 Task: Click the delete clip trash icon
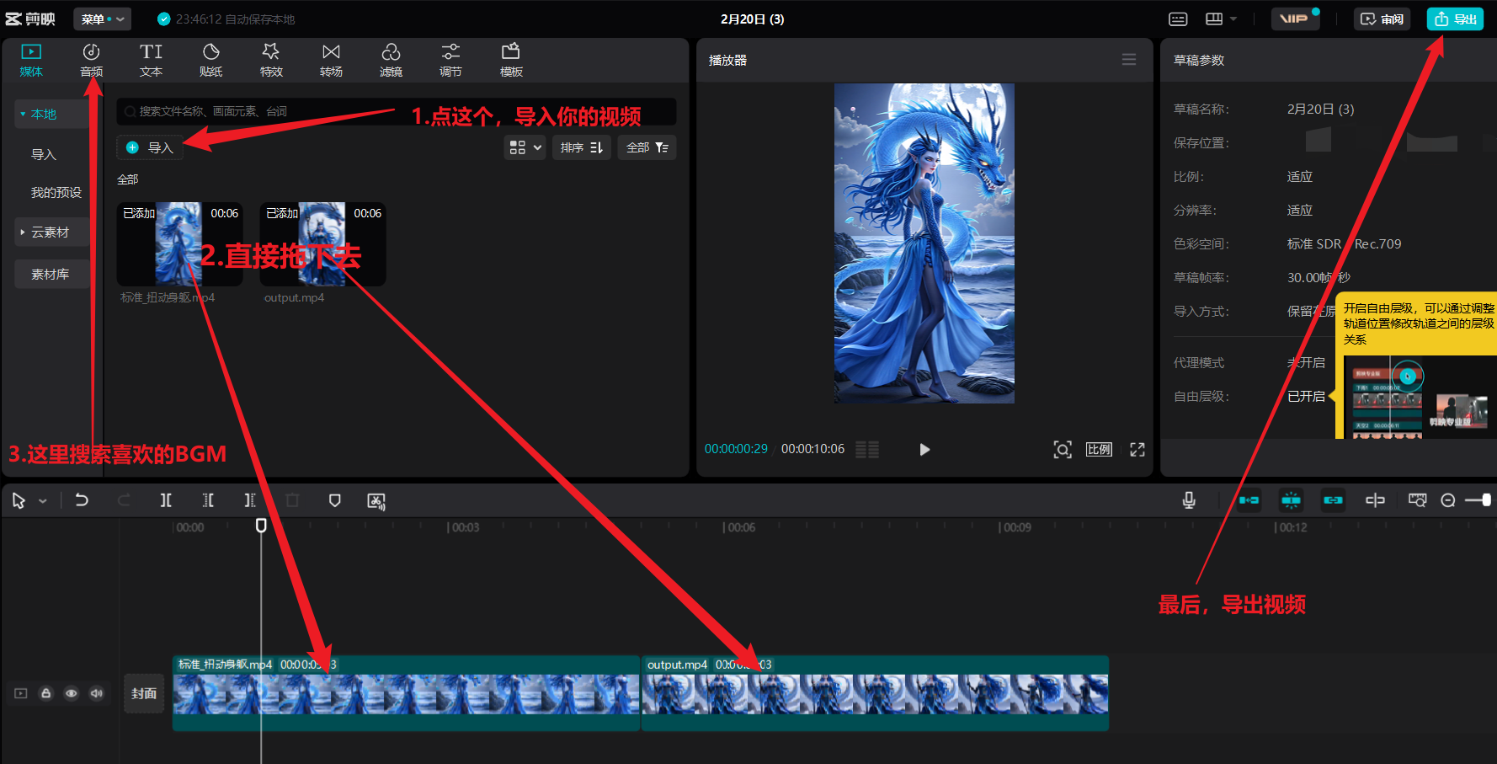pyautogui.click(x=292, y=500)
